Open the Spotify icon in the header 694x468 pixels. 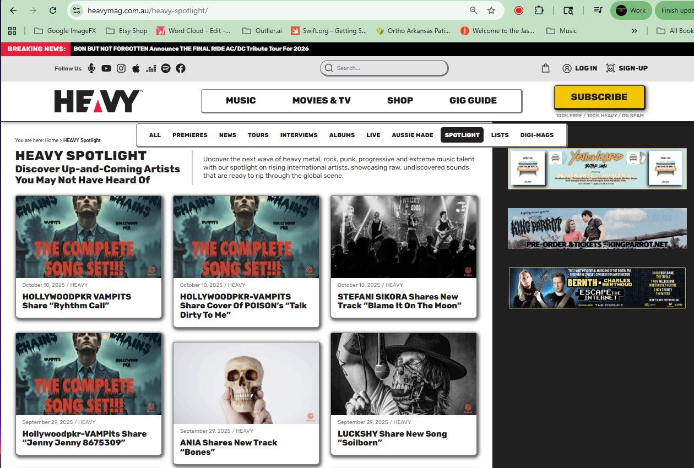click(x=166, y=68)
